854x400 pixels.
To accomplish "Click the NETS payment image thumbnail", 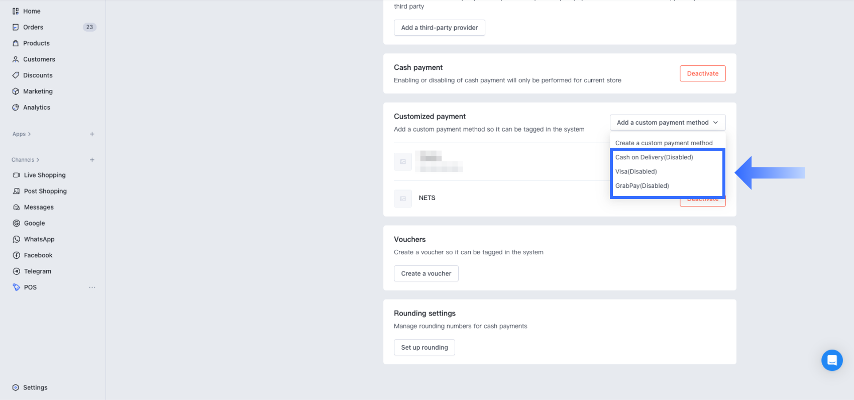I will point(403,198).
